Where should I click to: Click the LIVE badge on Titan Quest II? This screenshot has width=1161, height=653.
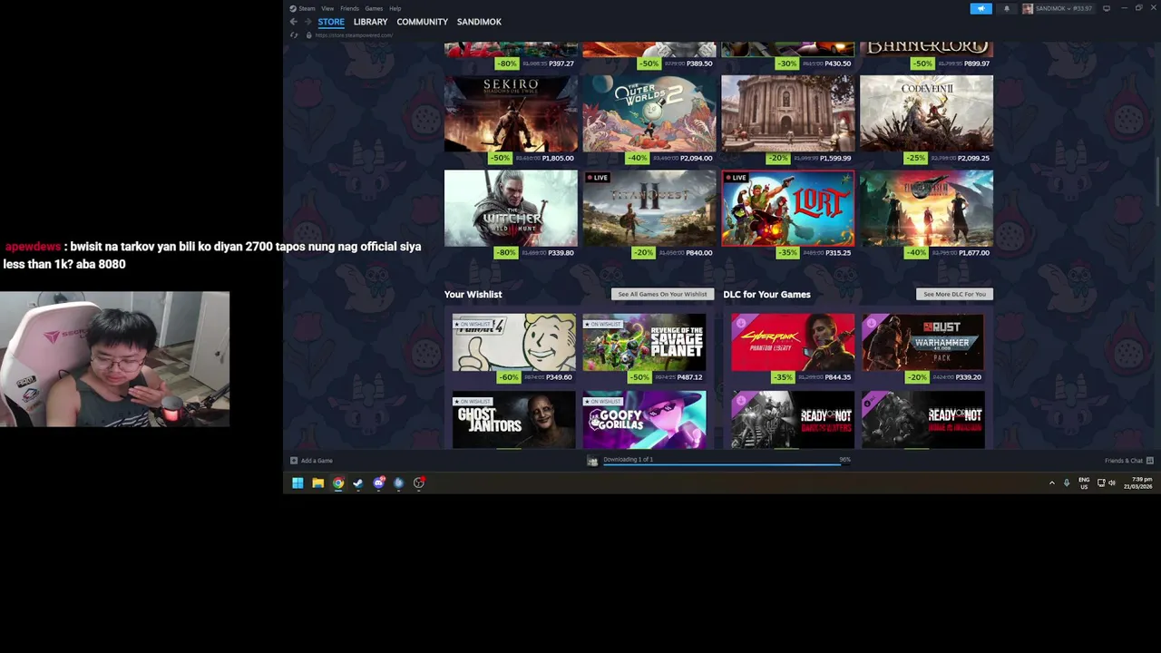point(597,178)
